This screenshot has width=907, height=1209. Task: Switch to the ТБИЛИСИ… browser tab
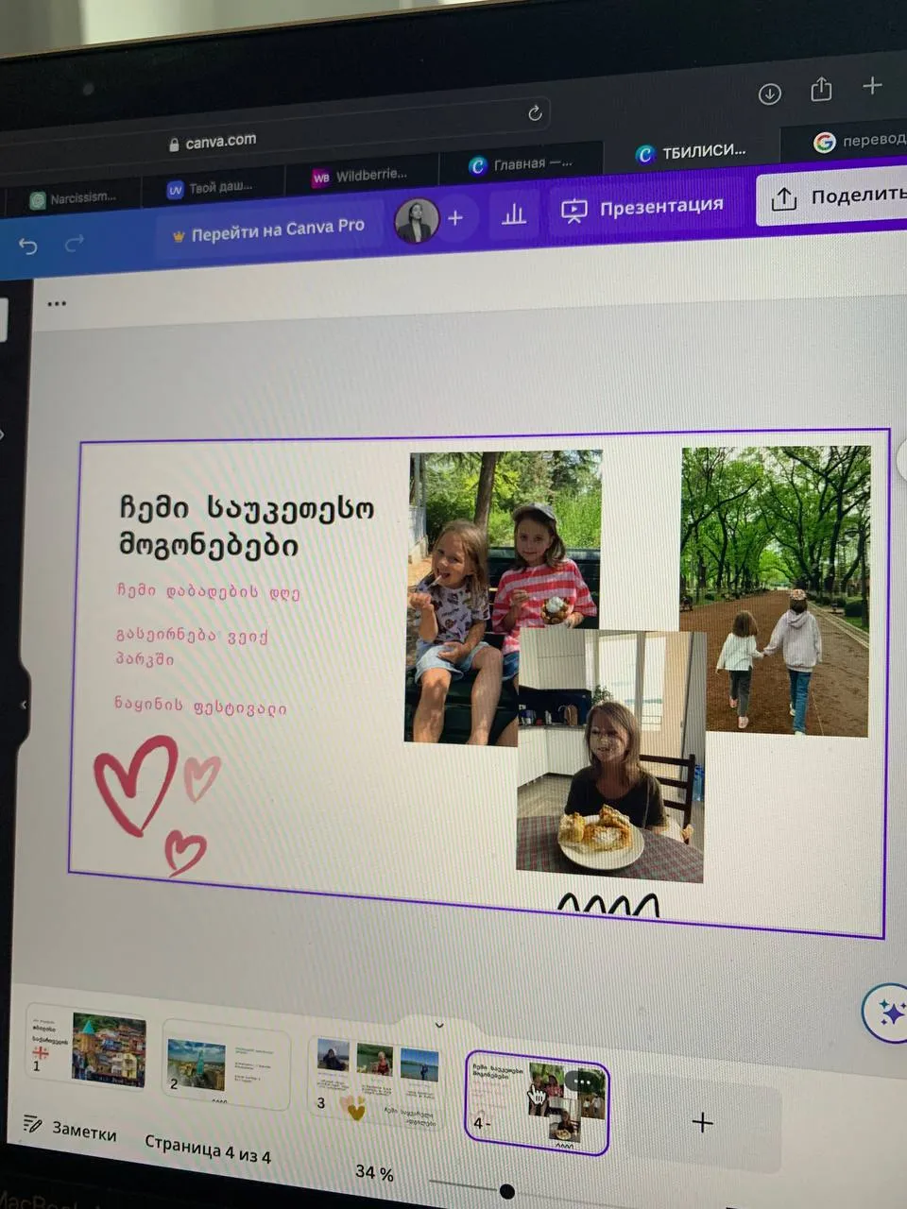pyautogui.click(x=692, y=152)
